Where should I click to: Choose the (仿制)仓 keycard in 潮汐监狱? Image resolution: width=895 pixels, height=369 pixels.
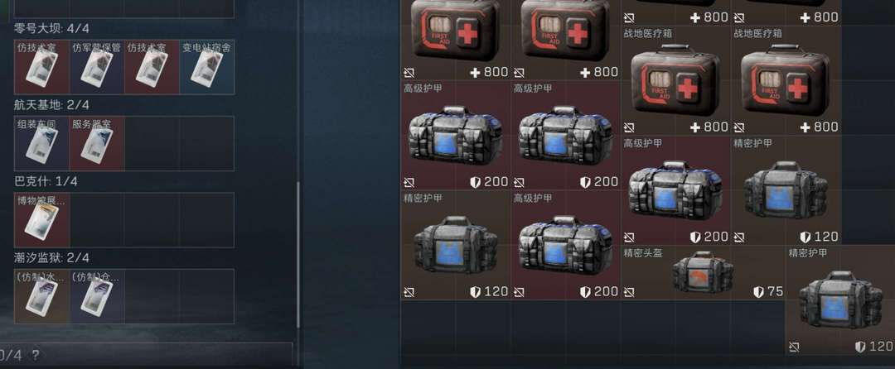[x=96, y=296]
